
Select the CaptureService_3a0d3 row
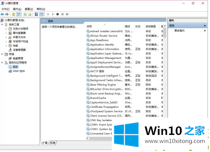124,102
